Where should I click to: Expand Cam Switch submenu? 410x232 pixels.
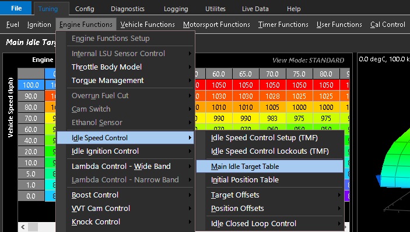(125, 109)
